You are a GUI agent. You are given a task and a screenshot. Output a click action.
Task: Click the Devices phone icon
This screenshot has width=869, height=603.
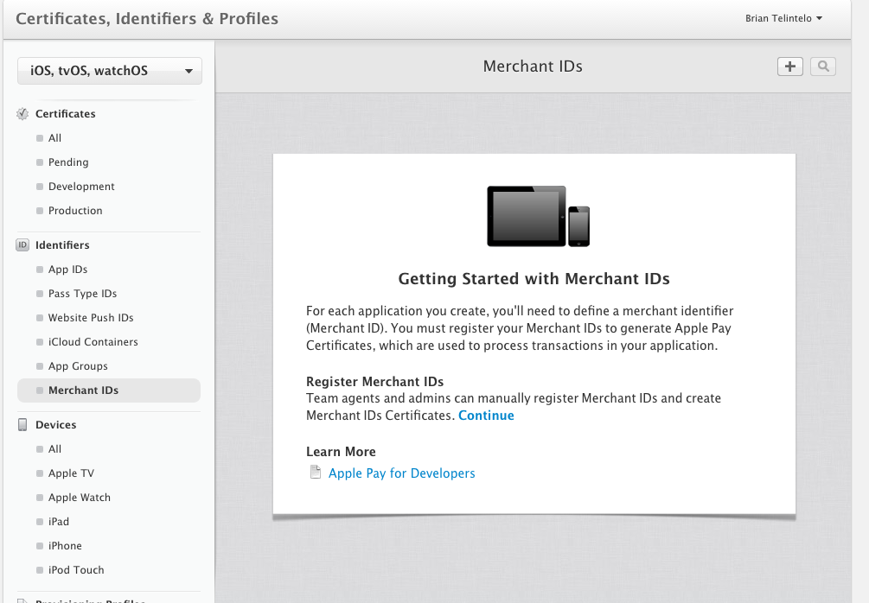(22, 425)
